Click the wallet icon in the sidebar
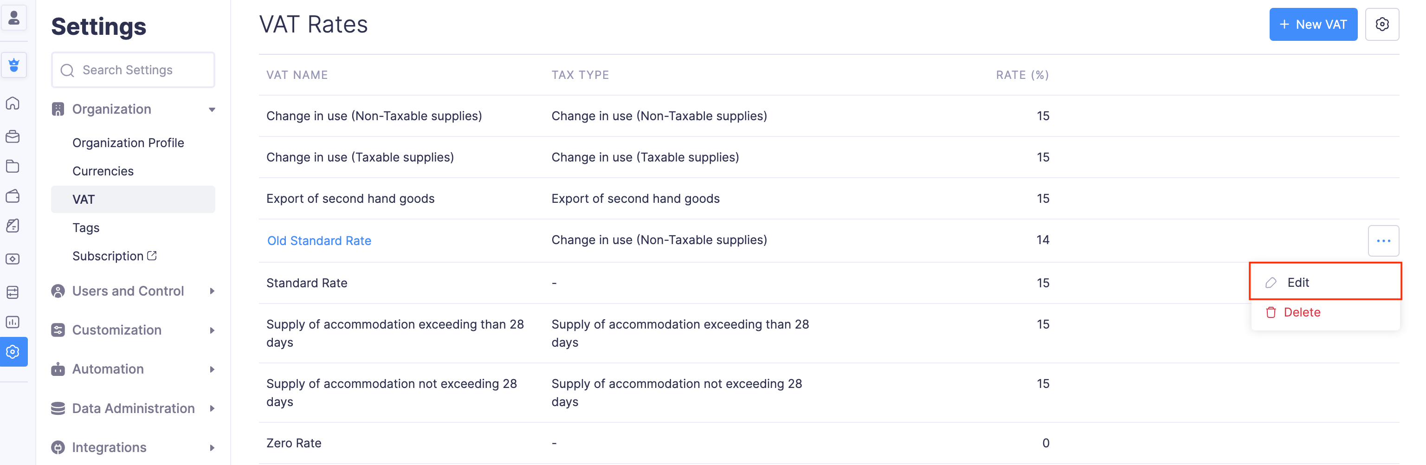1426x465 pixels. pos(13,196)
